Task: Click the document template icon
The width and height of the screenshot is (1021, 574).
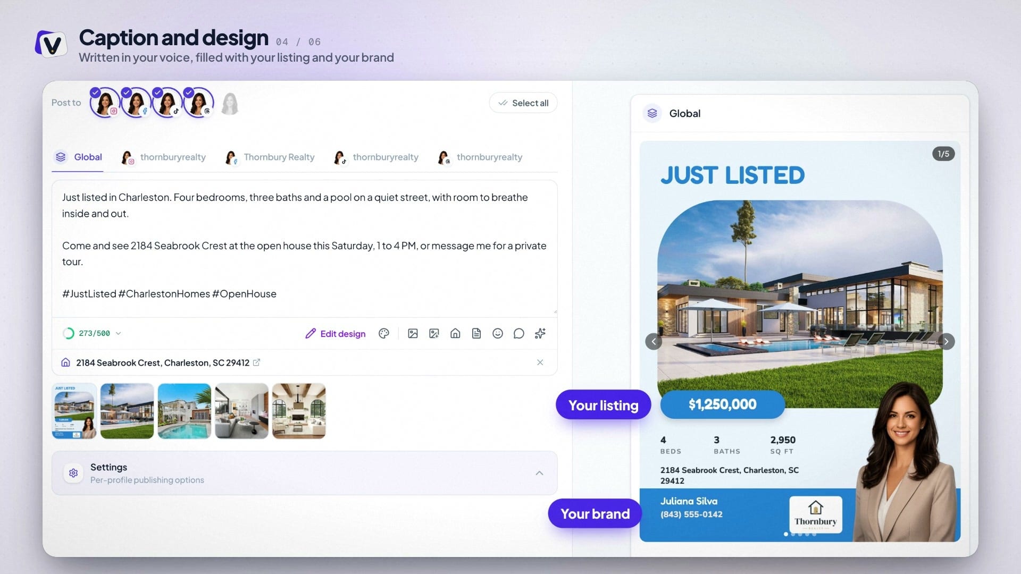Action: tap(476, 333)
